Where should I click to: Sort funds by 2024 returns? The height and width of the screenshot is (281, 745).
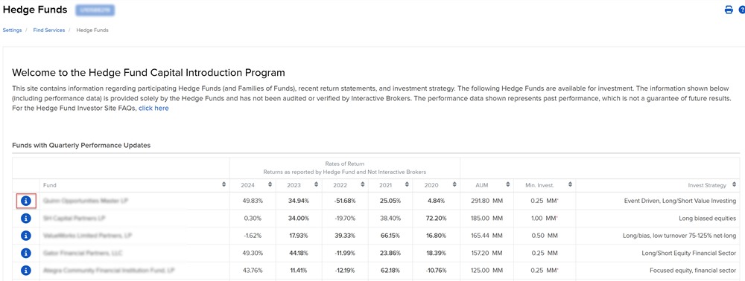point(270,185)
